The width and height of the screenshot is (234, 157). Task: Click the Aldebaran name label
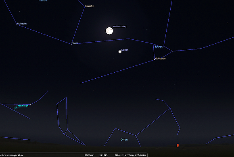coord(160,59)
